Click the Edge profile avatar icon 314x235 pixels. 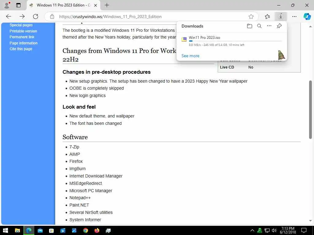[7, 5]
